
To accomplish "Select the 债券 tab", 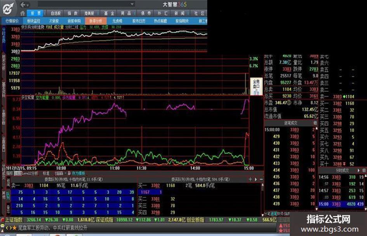I will (x=146, y=14).
